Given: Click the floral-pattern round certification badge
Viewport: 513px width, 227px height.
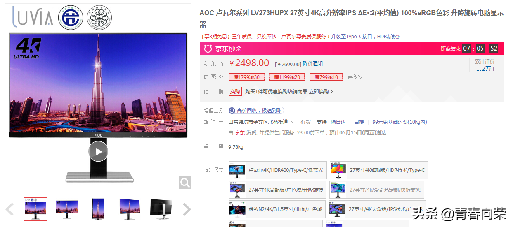Looking at the screenshot, I should click(99, 17).
